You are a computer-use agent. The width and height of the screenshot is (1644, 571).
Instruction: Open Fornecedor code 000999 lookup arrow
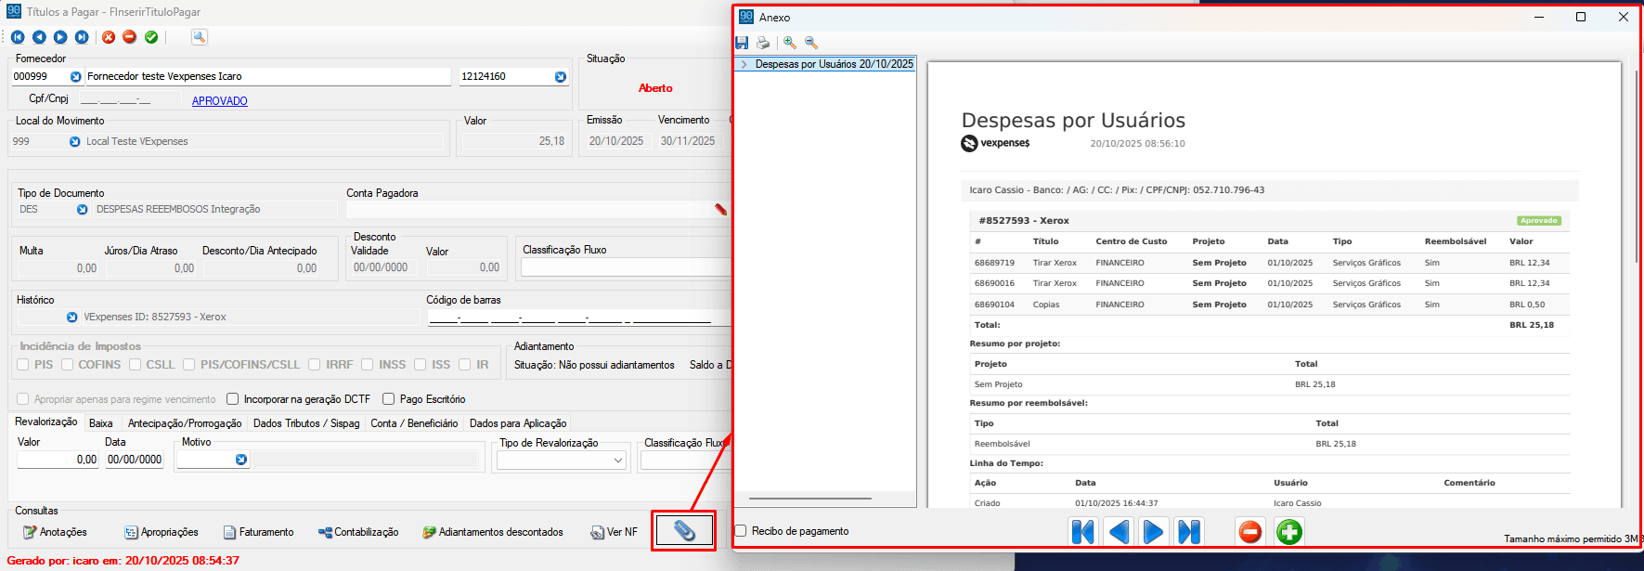pyautogui.click(x=76, y=77)
